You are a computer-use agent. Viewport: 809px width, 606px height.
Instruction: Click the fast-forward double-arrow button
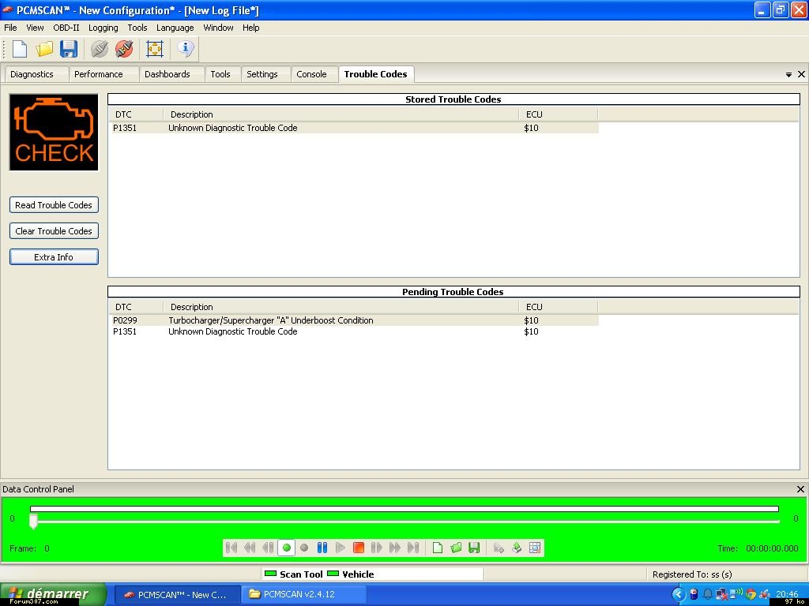tap(395, 548)
